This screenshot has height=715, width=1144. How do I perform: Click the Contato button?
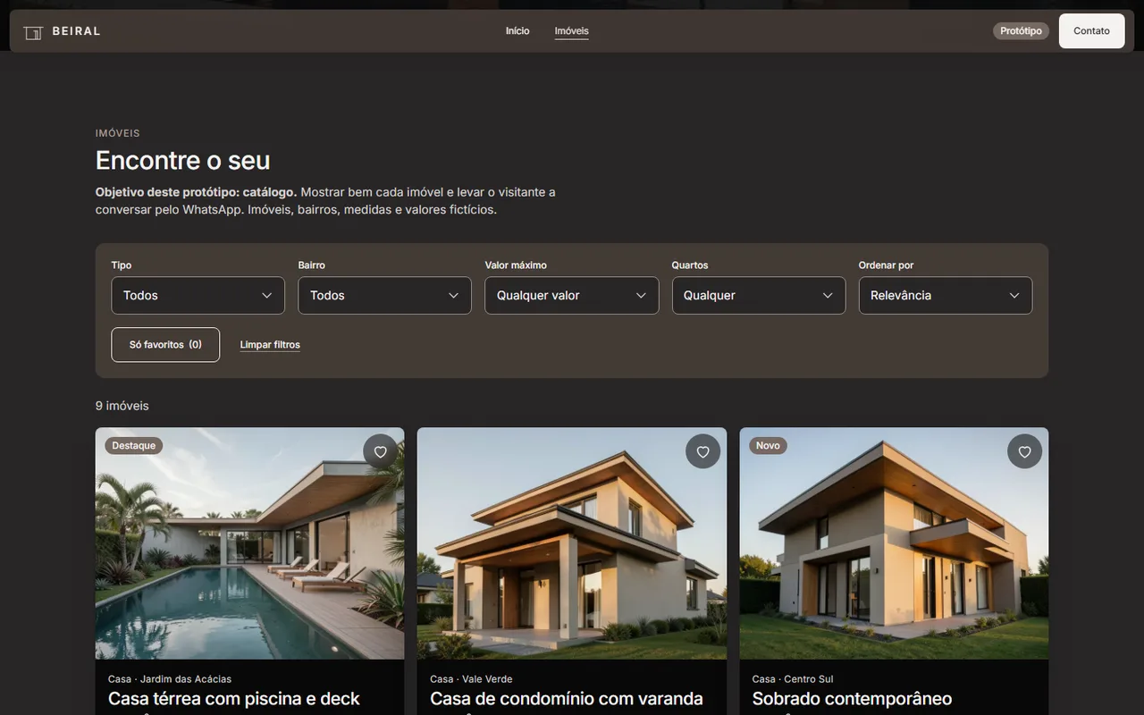pos(1091,30)
